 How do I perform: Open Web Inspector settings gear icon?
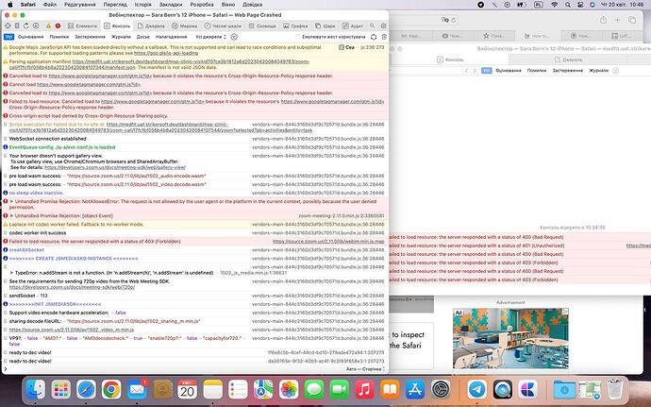(x=384, y=25)
